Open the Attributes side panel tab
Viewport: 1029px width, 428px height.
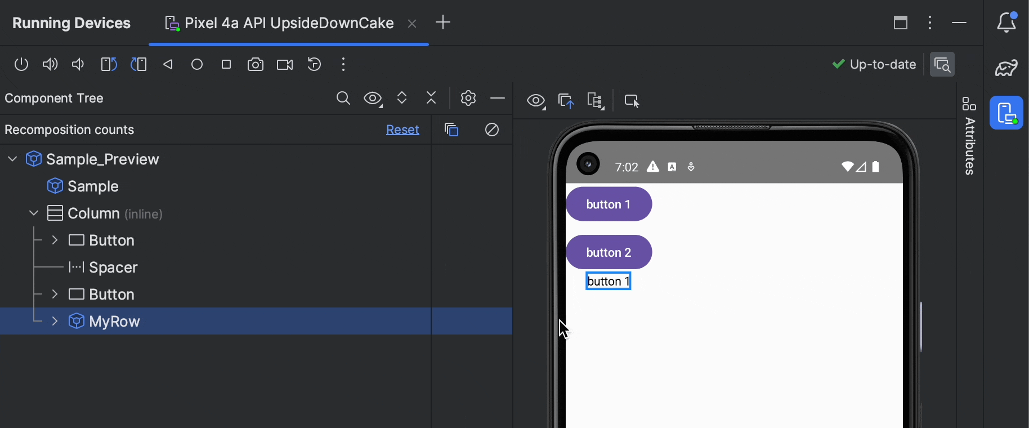point(969,136)
